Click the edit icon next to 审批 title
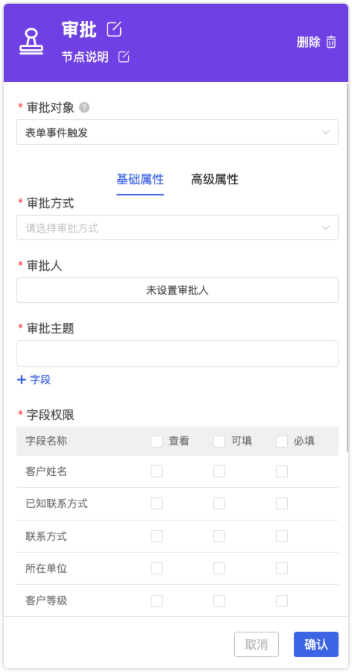The height and width of the screenshot is (672, 352). (x=114, y=30)
